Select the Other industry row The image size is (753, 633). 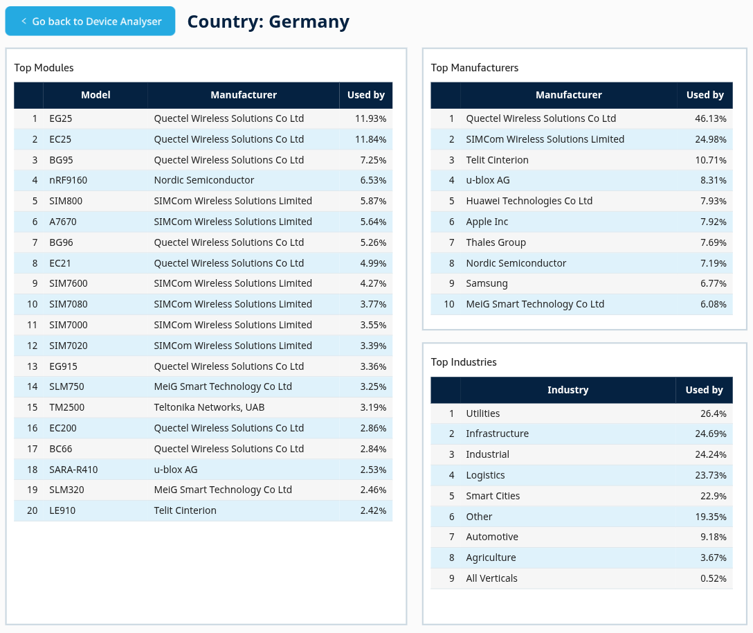tap(581, 516)
